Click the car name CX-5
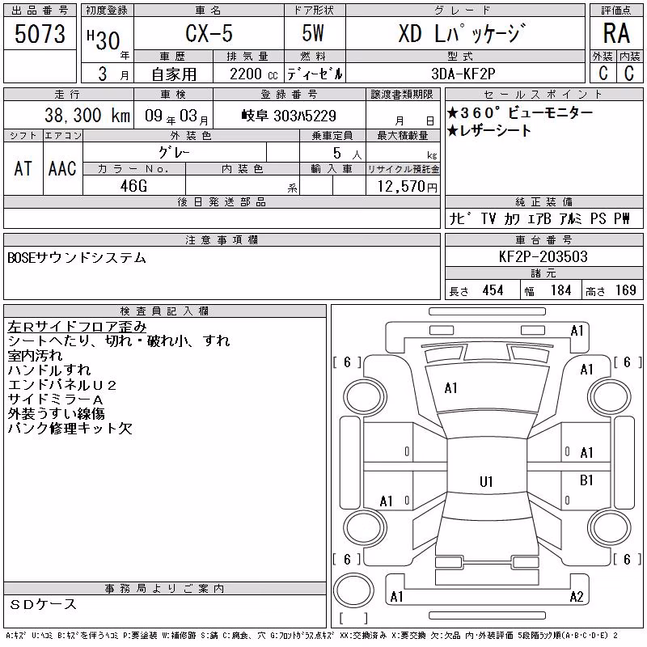Viewport: 647px width, 647px height. pos(209,33)
